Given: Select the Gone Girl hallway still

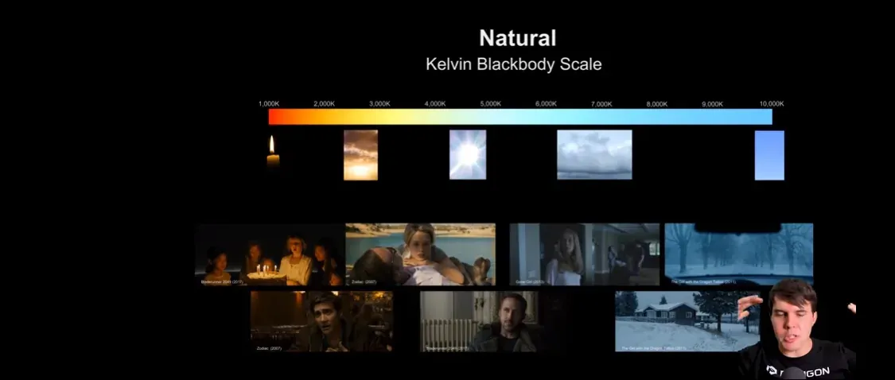Looking at the screenshot, I should tap(585, 254).
